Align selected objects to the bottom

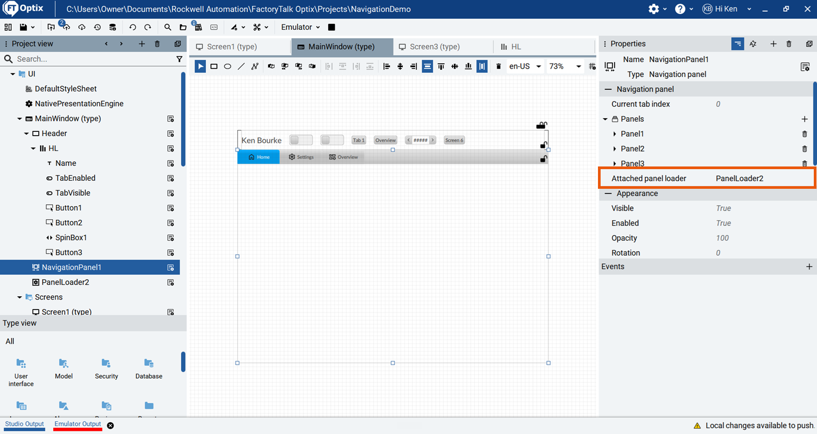pyautogui.click(x=468, y=66)
